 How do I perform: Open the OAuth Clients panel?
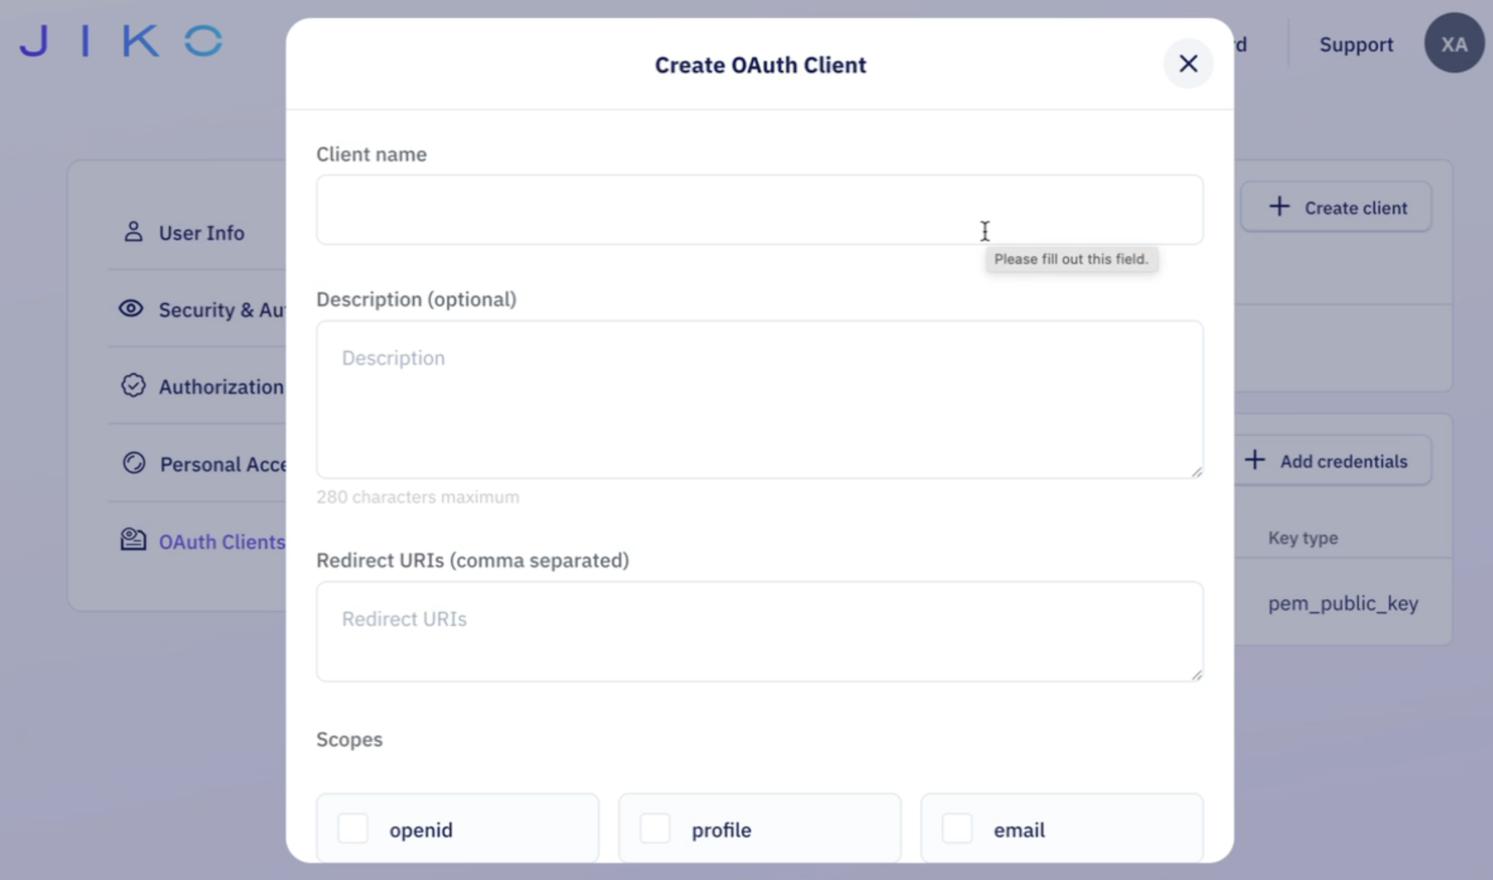[222, 540]
